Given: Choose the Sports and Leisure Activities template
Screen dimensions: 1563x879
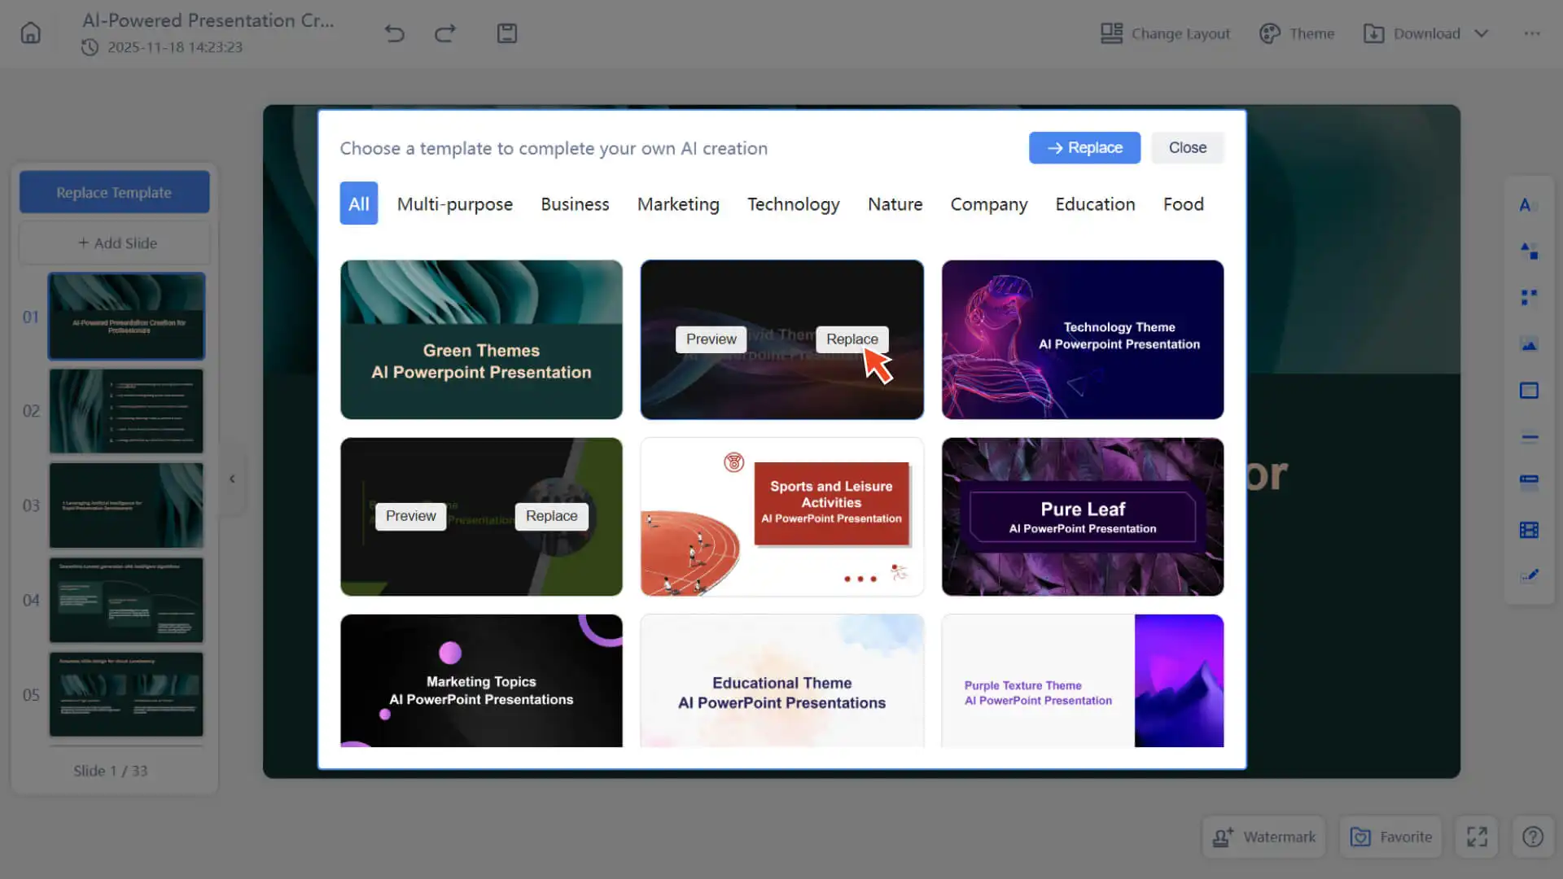Looking at the screenshot, I should click(x=781, y=517).
